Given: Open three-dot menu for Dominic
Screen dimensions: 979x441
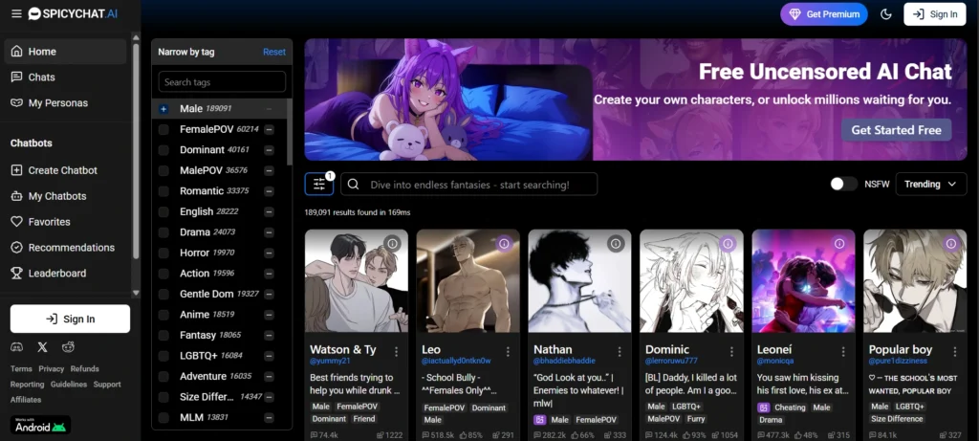Looking at the screenshot, I should [731, 352].
